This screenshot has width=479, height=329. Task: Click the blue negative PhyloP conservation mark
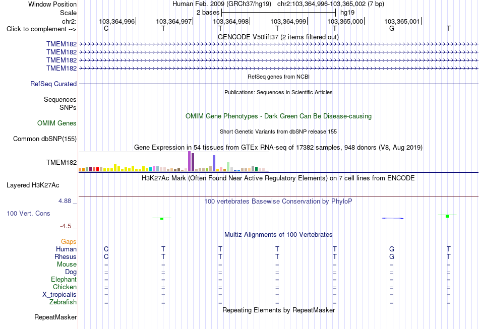click(x=393, y=218)
